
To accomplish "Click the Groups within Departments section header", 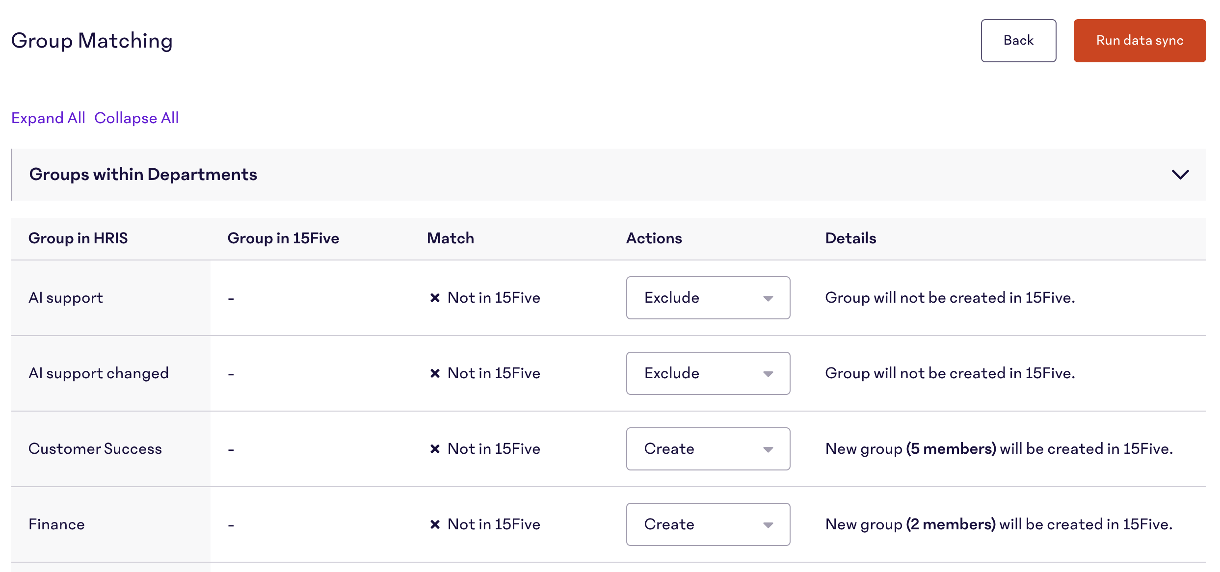I will (143, 175).
